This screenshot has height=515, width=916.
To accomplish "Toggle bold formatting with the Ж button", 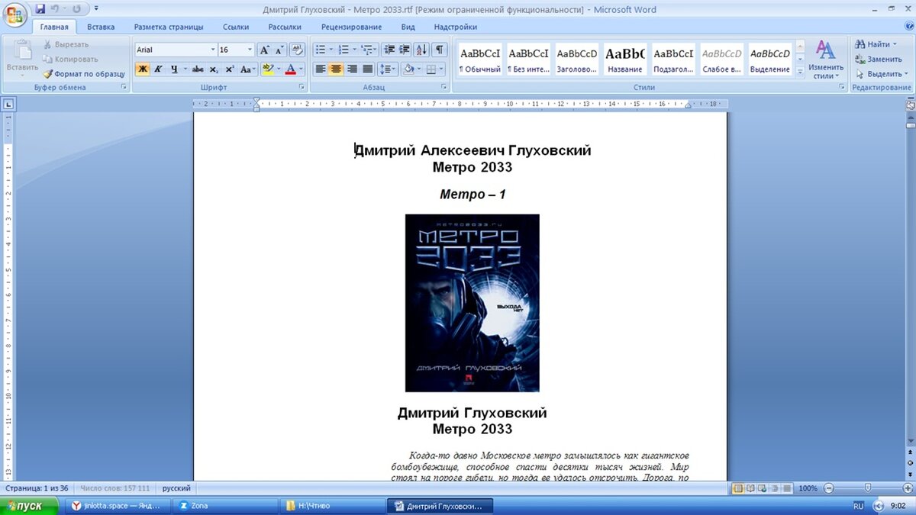I will click(x=143, y=69).
